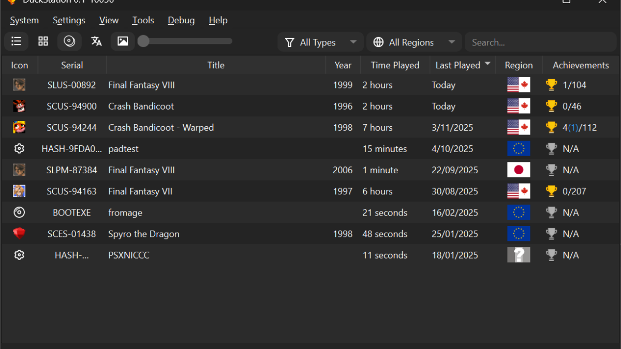
Task: Open the All Regions filter dropdown
Action: (x=413, y=42)
